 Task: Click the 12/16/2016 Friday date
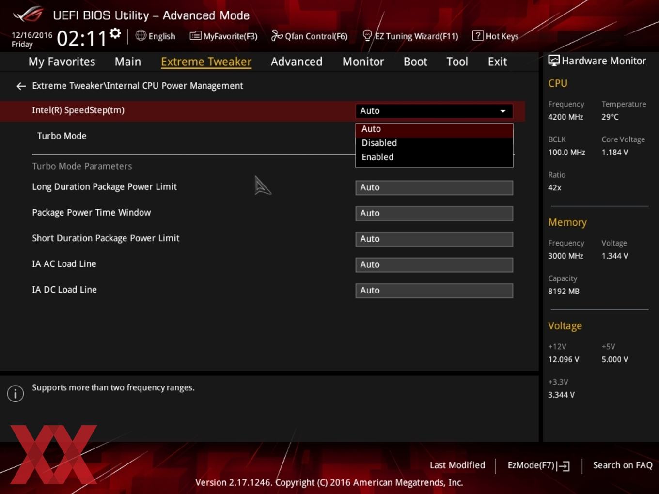[x=31, y=40]
